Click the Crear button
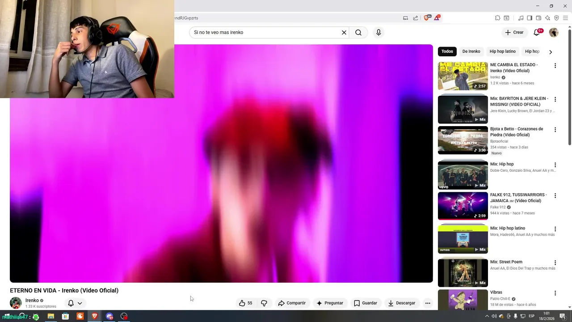Image resolution: width=572 pixels, height=322 pixels. [514, 32]
